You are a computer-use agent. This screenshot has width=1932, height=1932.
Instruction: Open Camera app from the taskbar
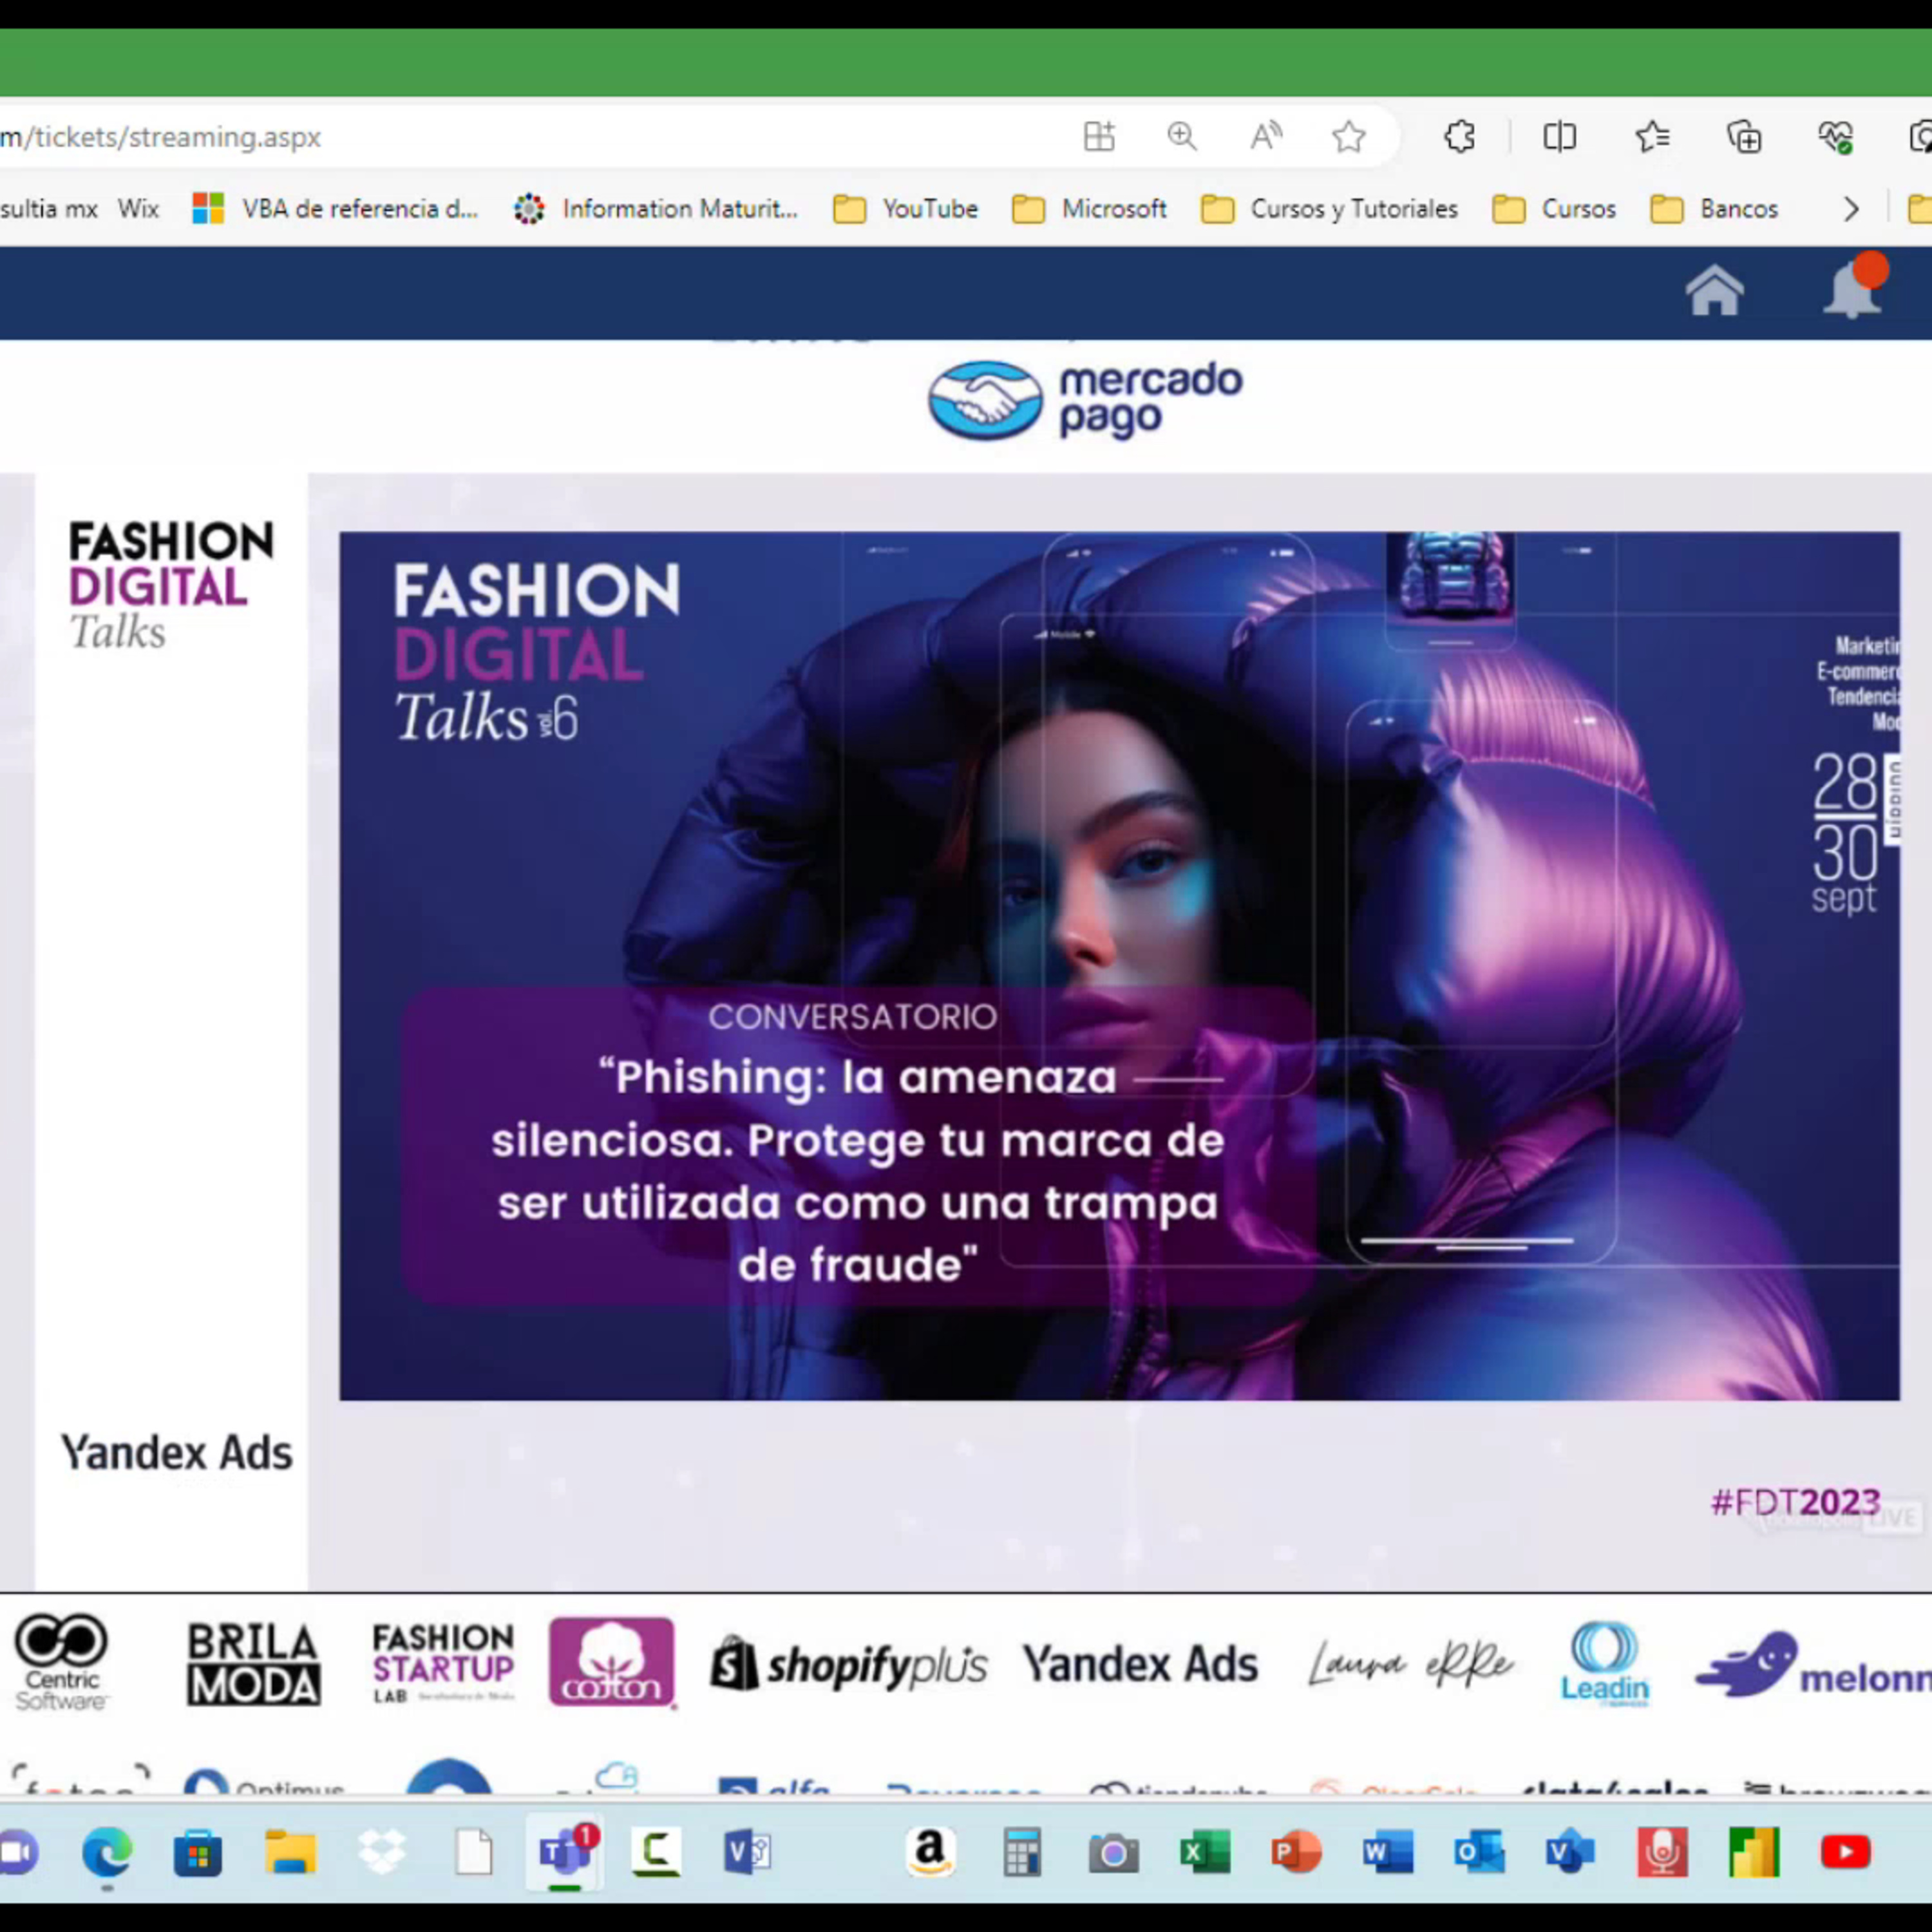tap(1113, 1854)
